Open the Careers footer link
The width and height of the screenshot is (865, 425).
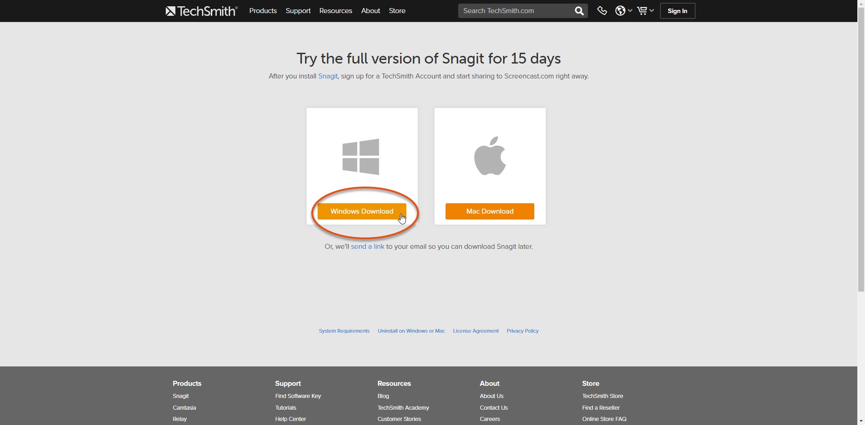click(x=490, y=419)
